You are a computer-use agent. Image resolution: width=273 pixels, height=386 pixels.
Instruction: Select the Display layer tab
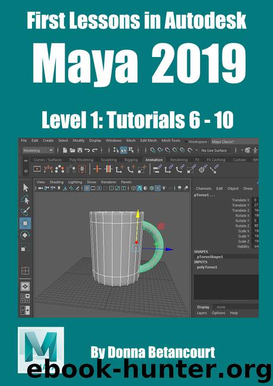pyautogui.click(x=203, y=307)
